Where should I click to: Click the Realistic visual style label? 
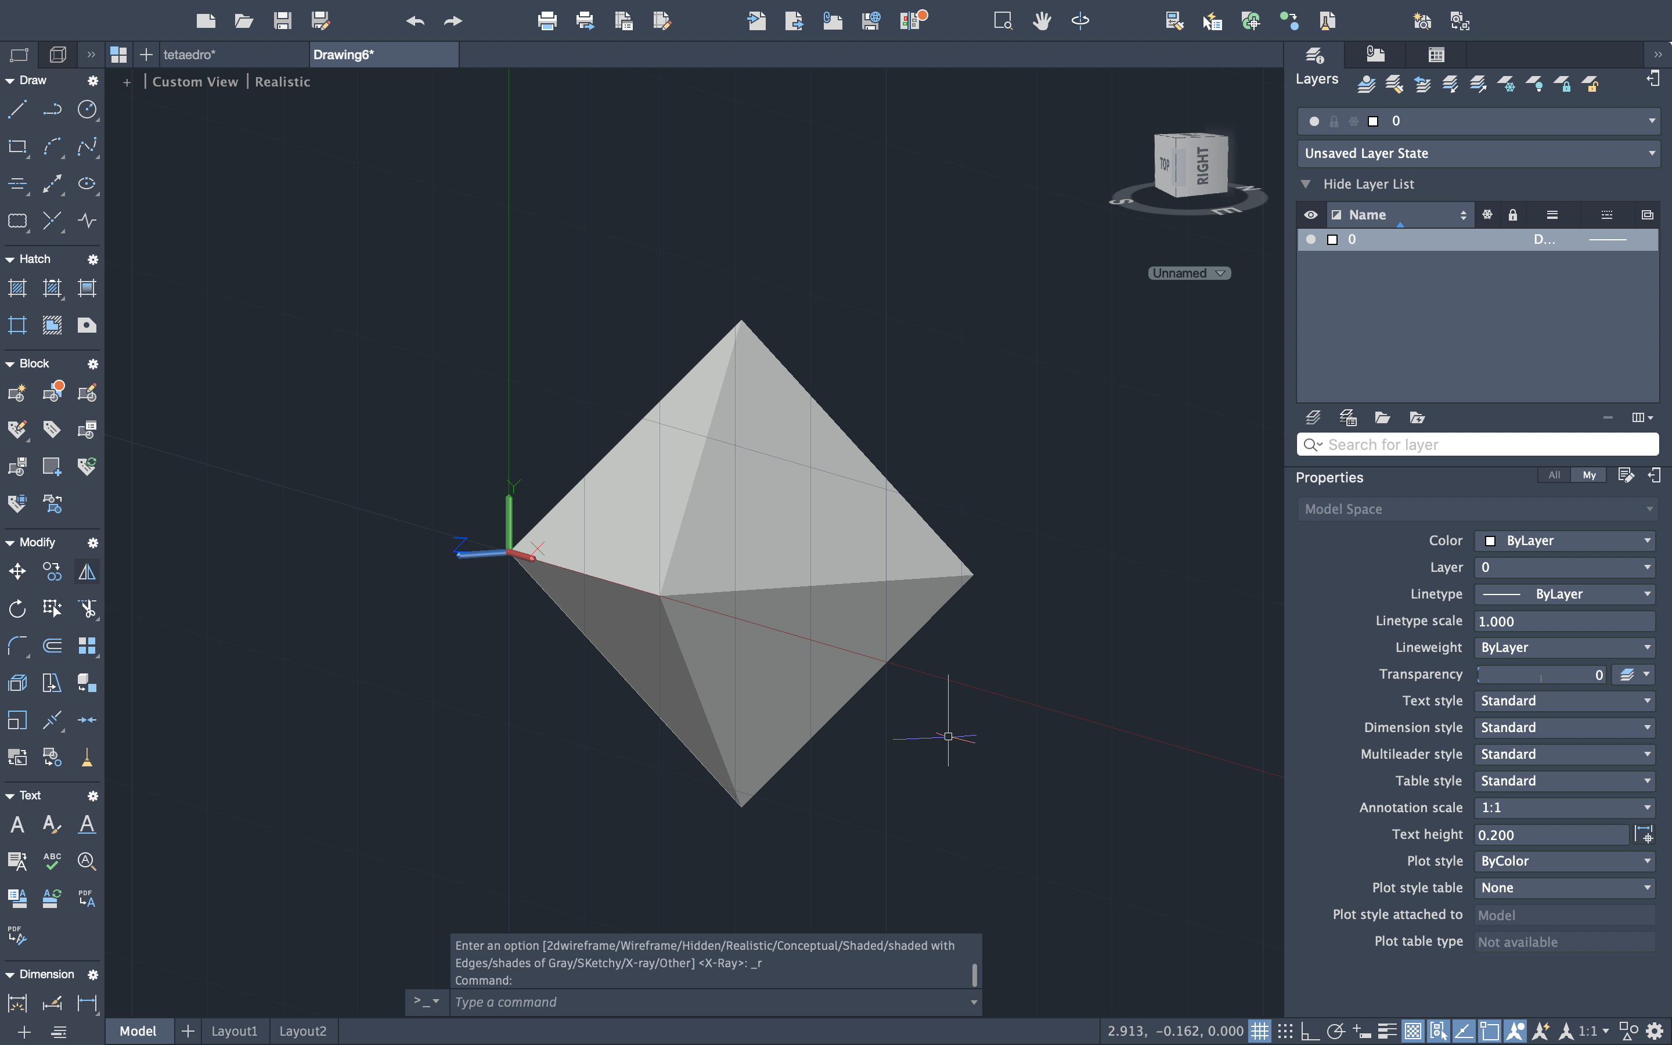click(x=283, y=81)
